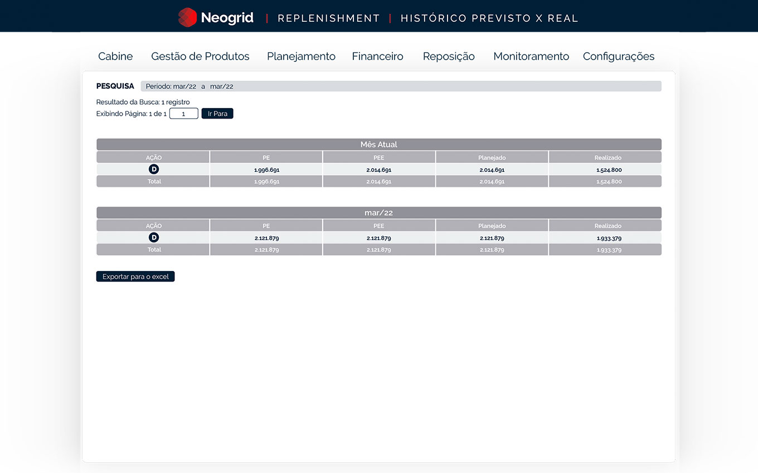Go to the Financeiro menu
The height and width of the screenshot is (473, 758).
point(377,56)
